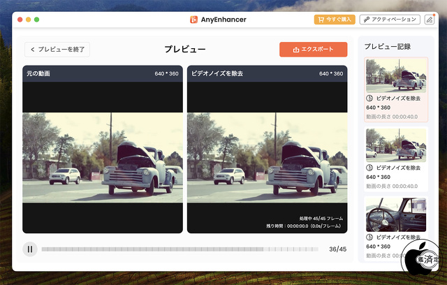Click the upload icon in export button
Screen dimensions: 447x285
tap(296, 50)
